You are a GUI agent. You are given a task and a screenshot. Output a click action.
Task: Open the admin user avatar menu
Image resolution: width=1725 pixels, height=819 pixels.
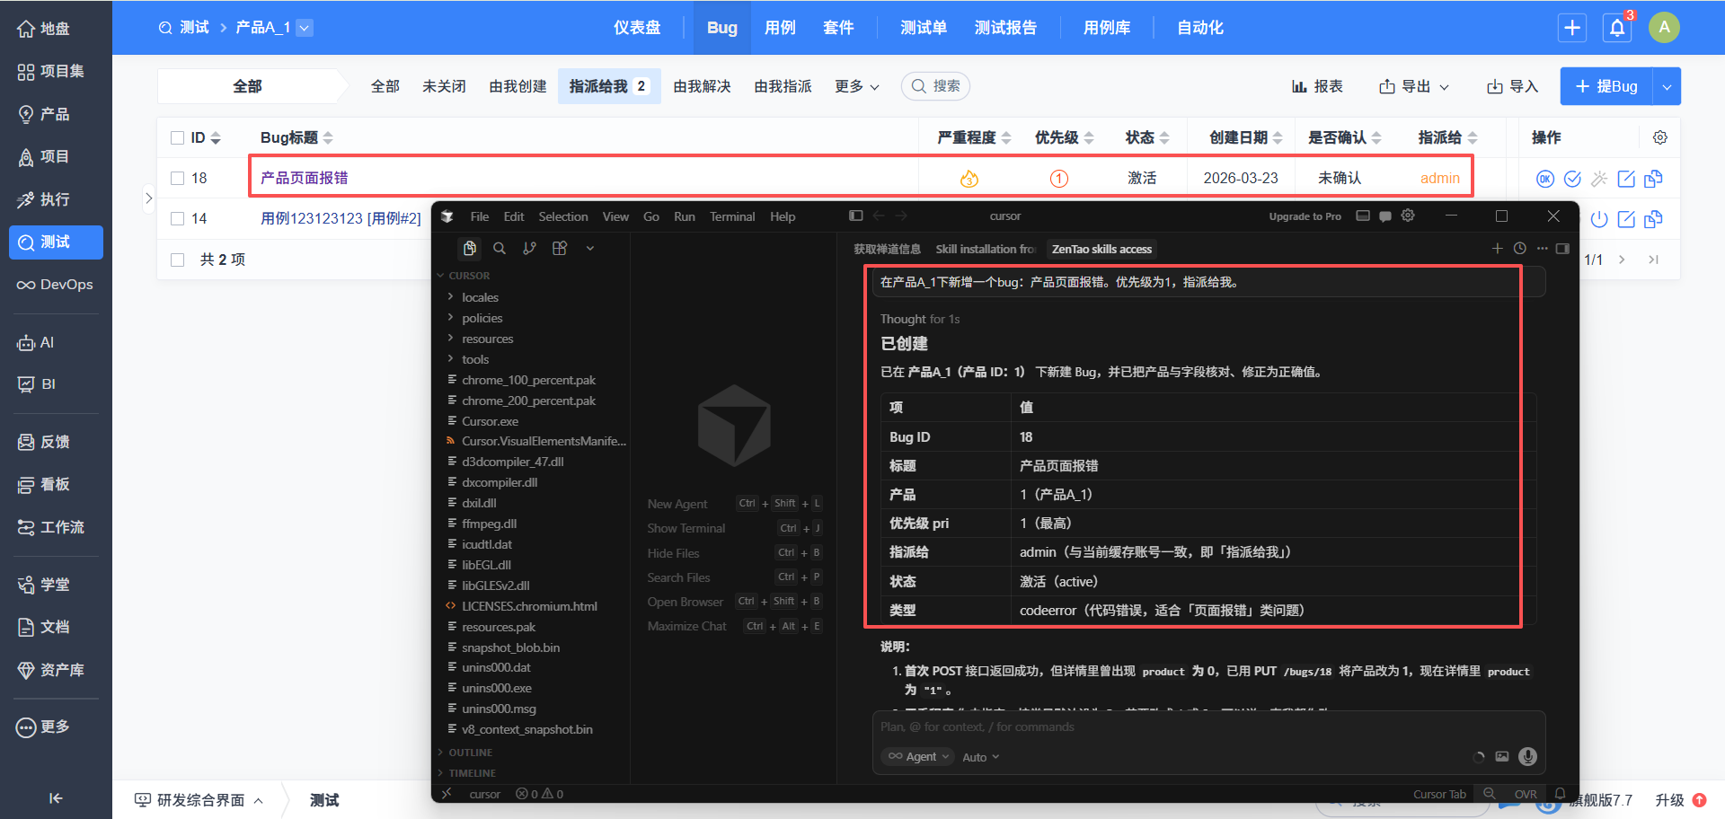click(x=1664, y=28)
